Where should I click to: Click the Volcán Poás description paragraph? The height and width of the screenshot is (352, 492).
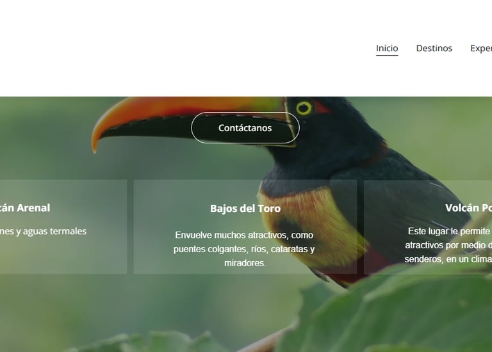click(448, 245)
